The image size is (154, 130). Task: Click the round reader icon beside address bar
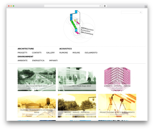[105, 6]
